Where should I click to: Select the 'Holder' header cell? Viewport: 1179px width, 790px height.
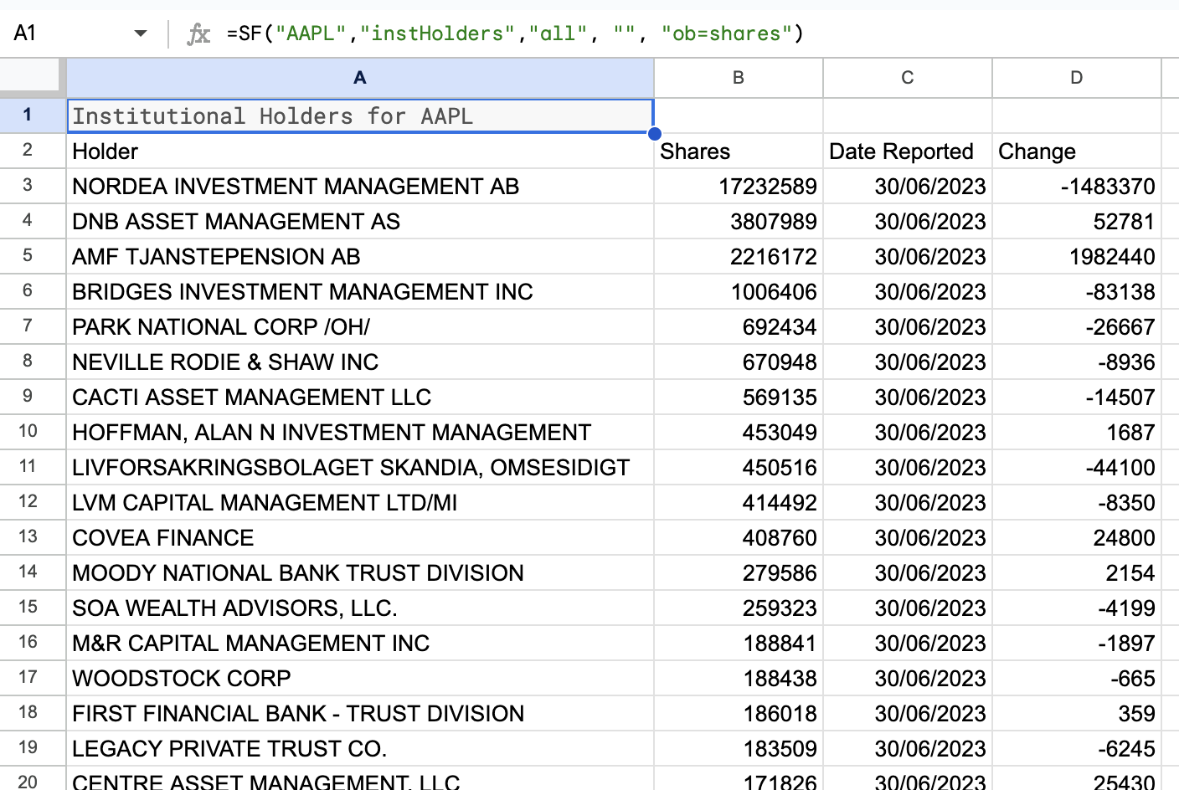click(x=360, y=151)
